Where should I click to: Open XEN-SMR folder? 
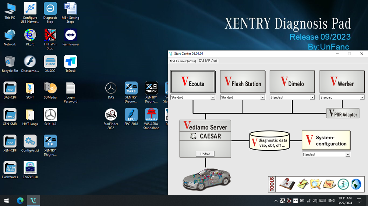pos(10,117)
